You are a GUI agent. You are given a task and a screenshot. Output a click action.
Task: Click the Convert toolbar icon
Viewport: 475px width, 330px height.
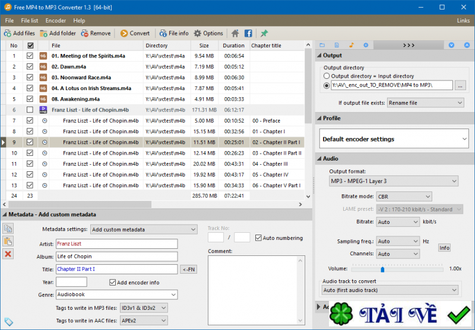[135, 33]
